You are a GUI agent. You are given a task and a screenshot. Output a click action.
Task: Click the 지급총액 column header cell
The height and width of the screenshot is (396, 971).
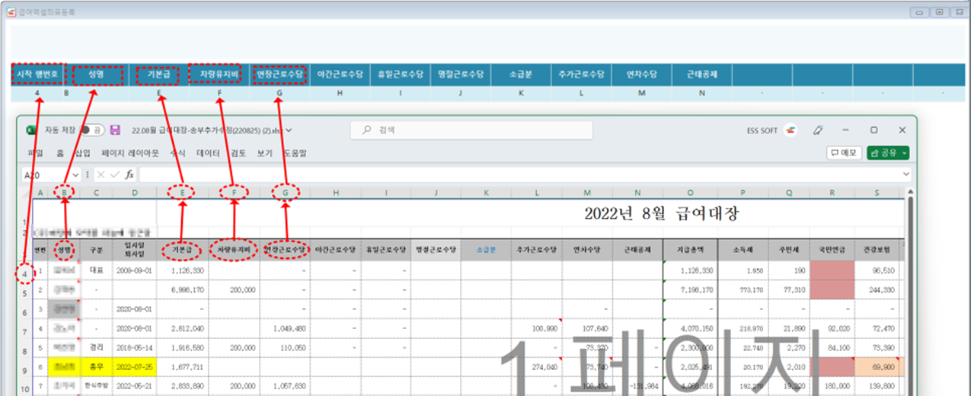coord(690,250)
